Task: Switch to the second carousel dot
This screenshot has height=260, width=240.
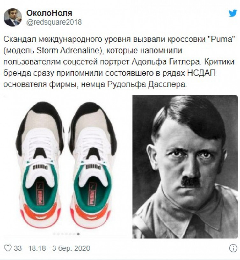Action: pyautogui.click(x=58, y=234)
